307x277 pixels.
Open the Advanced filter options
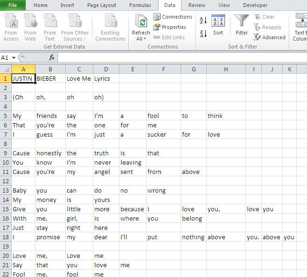[269, 37]
